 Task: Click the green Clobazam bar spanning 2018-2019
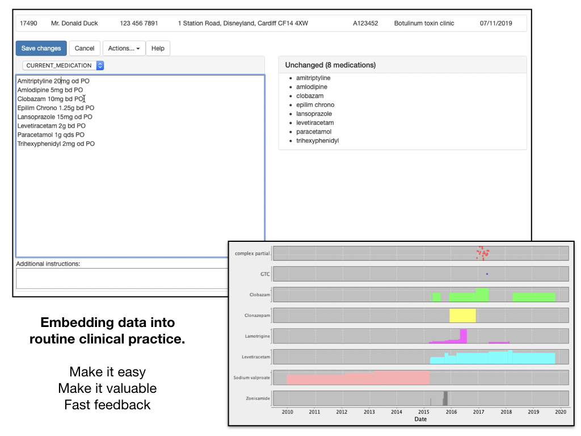533,297
